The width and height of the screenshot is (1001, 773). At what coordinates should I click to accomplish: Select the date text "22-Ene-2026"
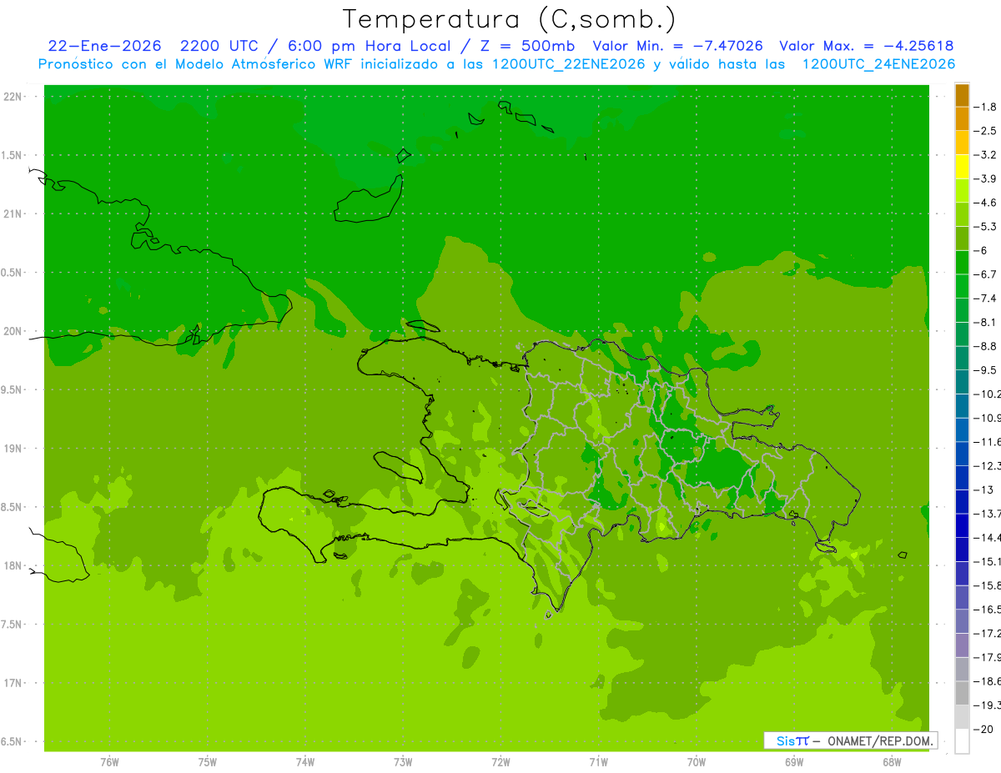tap(104, 46)
